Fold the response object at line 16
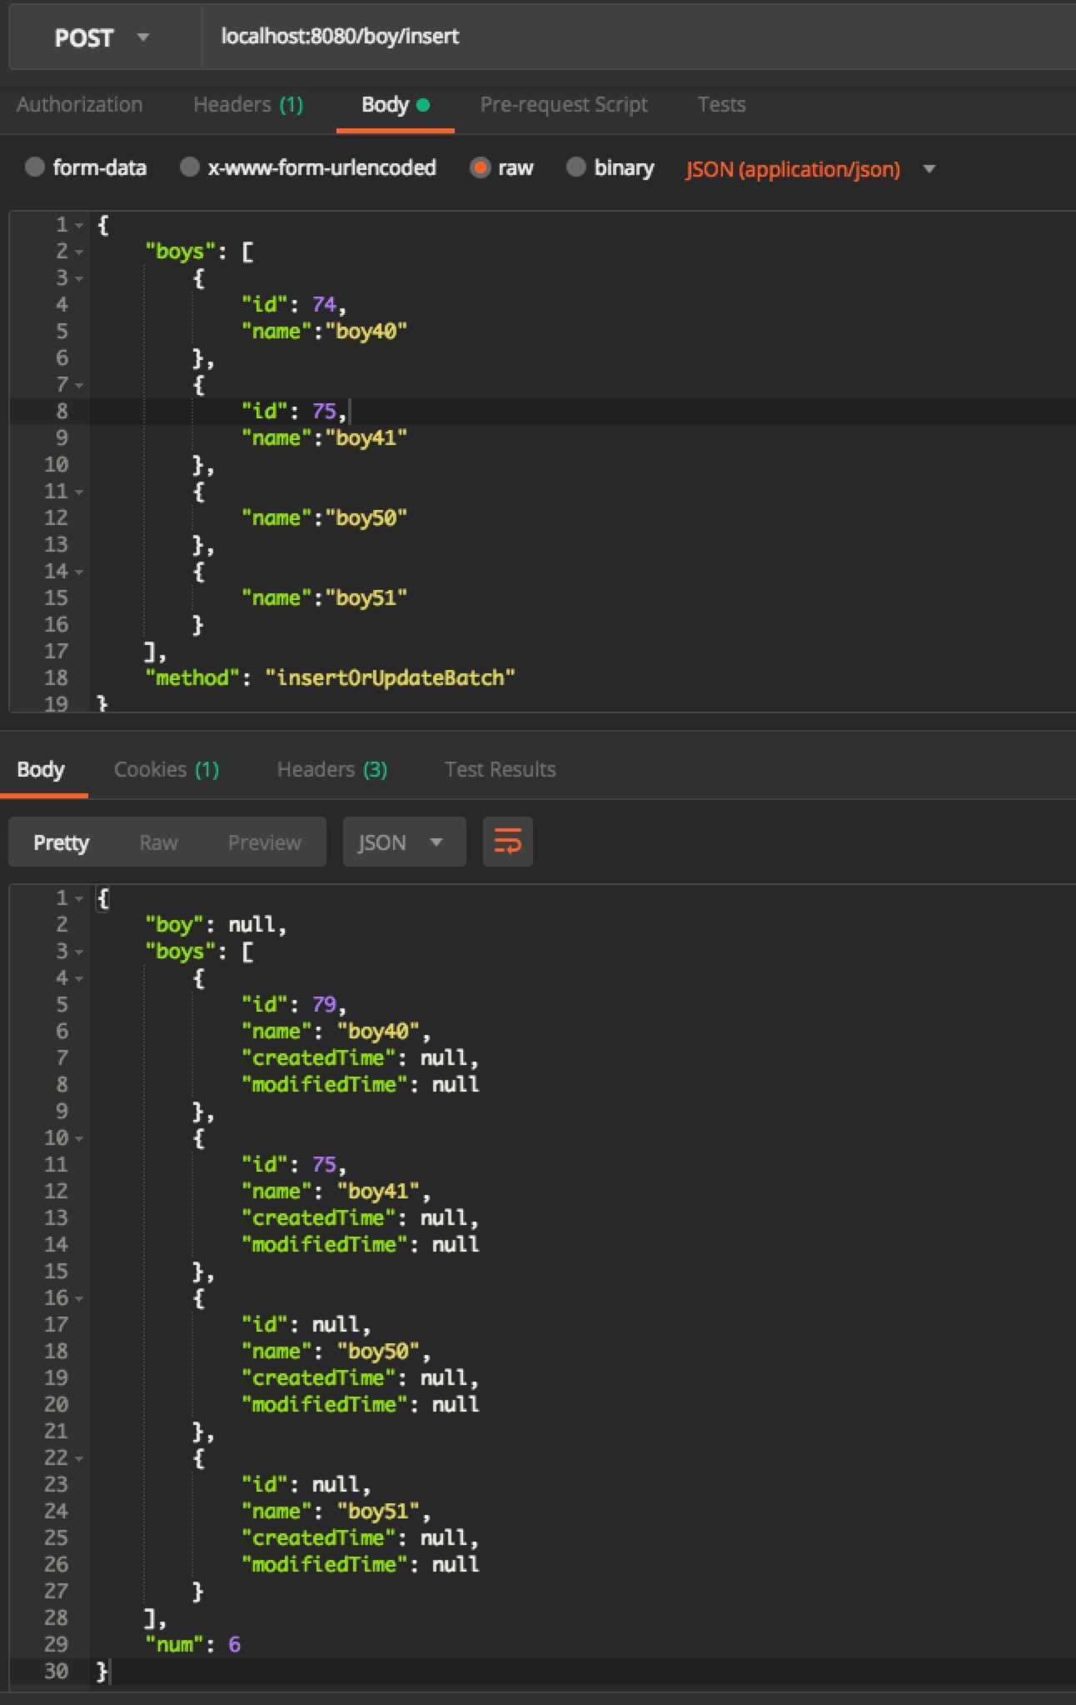Image resolution: width=1076 pixels, height=1705 pixels. (79, 1299)
